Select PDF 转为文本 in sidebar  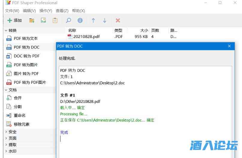(x=25, y=38)
